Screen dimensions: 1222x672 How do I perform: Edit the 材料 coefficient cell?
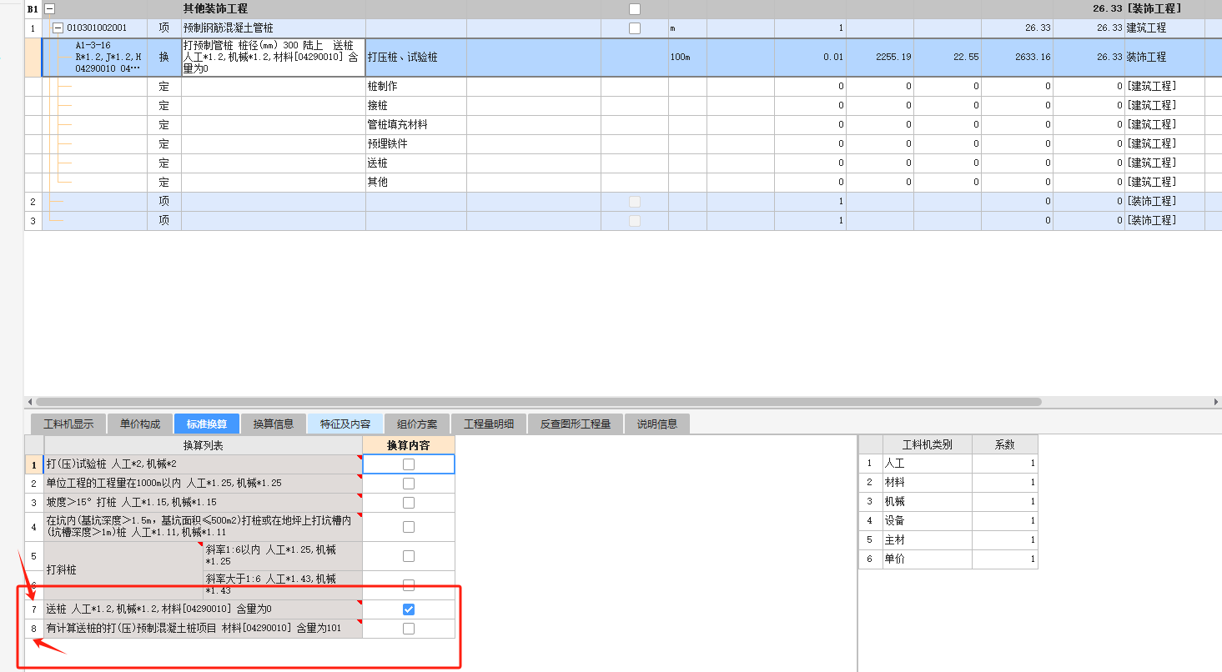(1005, 483)
